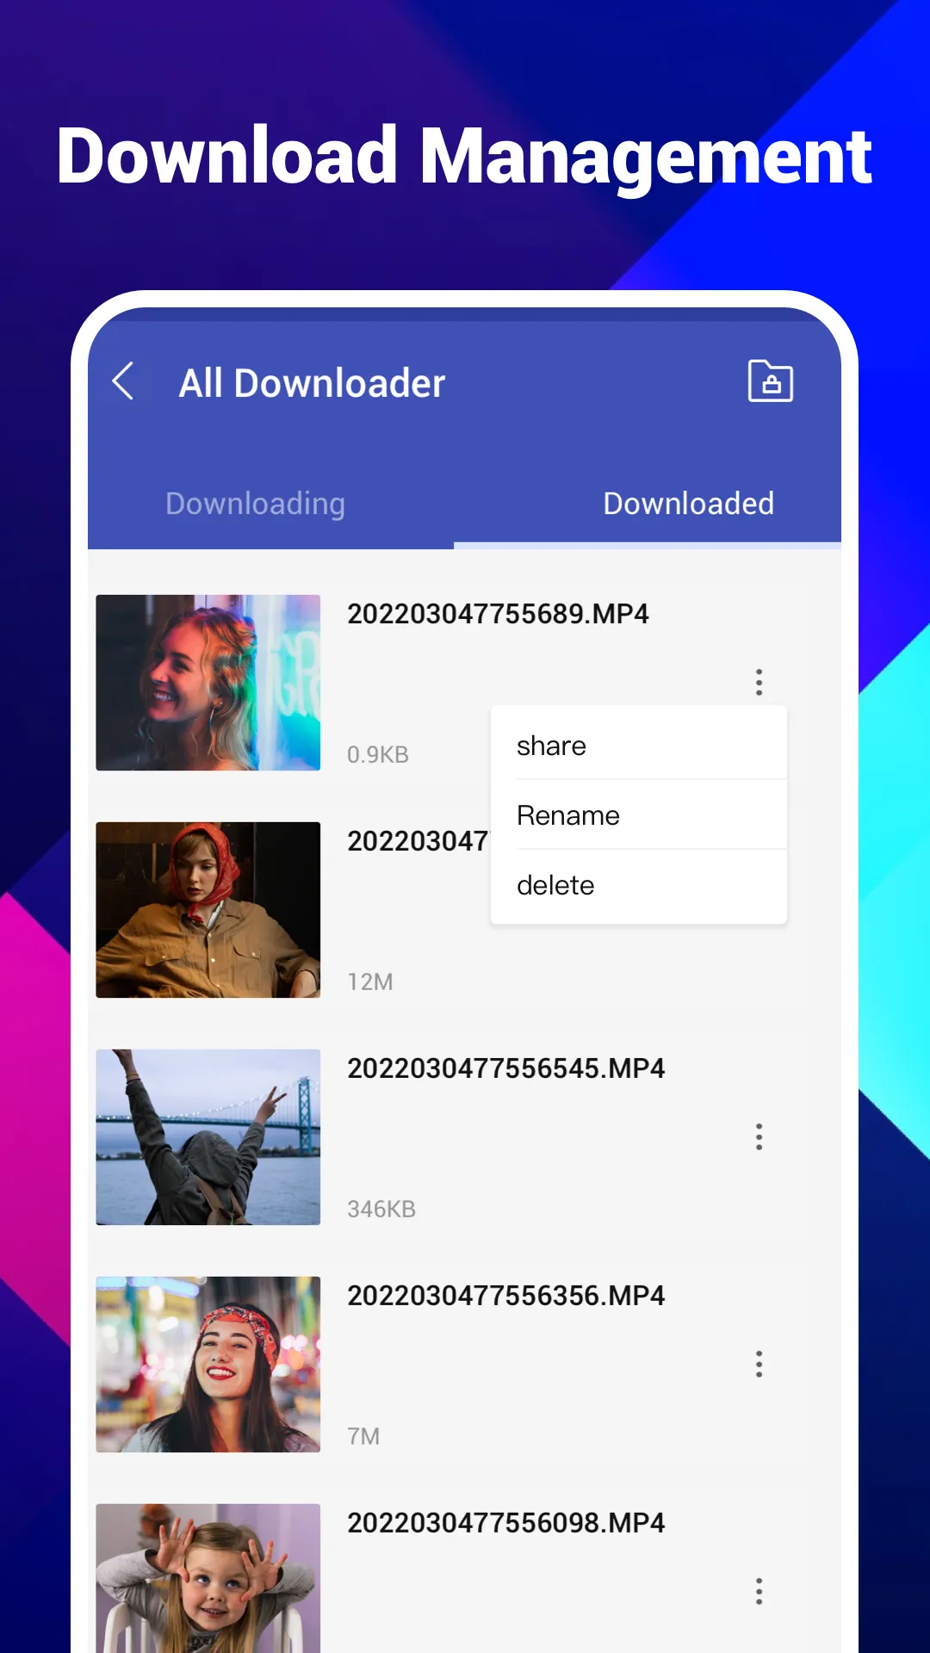
Task: Switch to the Downloading tab
Action: (x=255, y=504)
